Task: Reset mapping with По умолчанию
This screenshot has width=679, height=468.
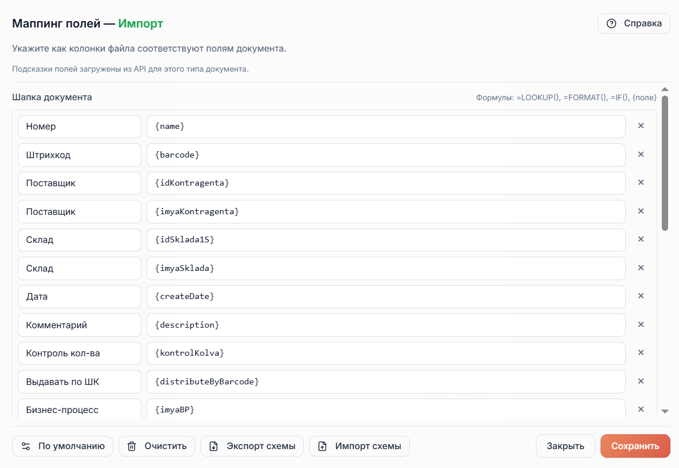Action: click(x=62, y=446)
